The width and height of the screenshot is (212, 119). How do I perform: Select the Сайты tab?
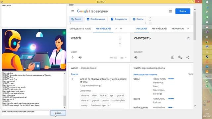[138, 19]
